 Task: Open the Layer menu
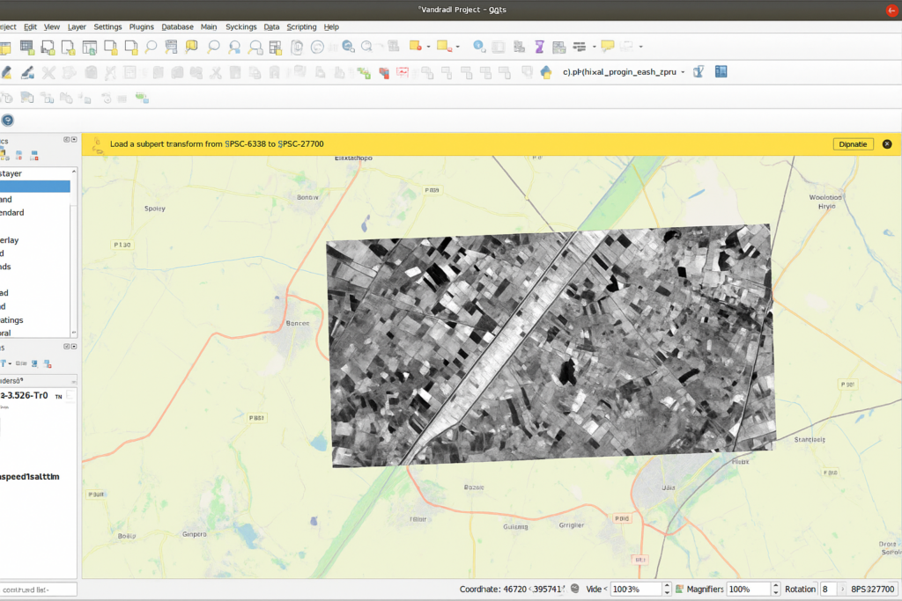[77, 27]
